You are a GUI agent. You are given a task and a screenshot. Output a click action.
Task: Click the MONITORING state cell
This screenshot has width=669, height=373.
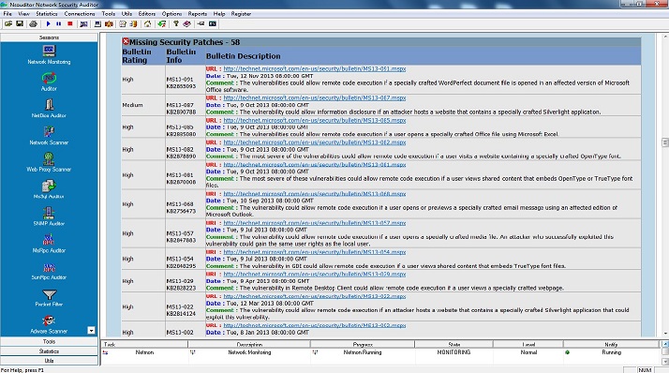[x=453, y=352]
